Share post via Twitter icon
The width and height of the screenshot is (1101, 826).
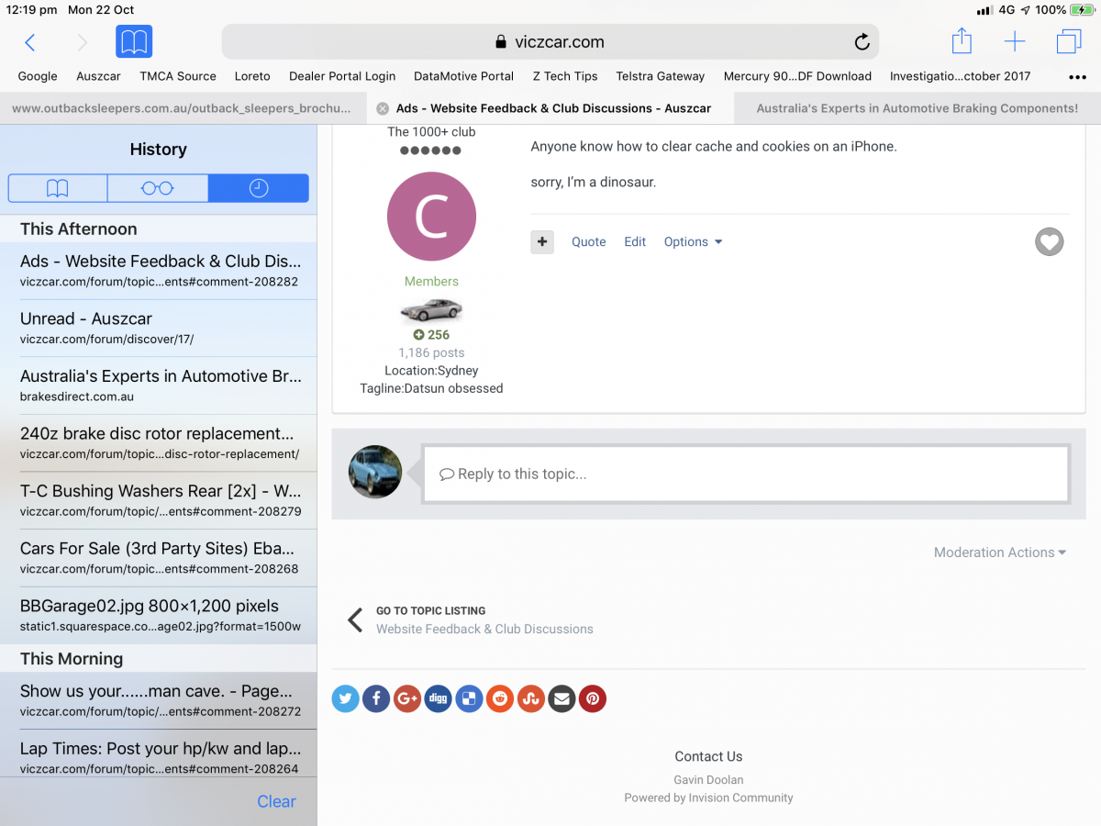click(x=345, y=699)
